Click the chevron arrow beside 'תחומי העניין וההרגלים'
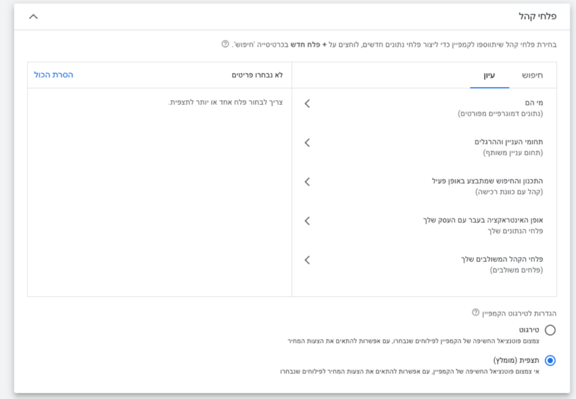 (x=307, y=143)
